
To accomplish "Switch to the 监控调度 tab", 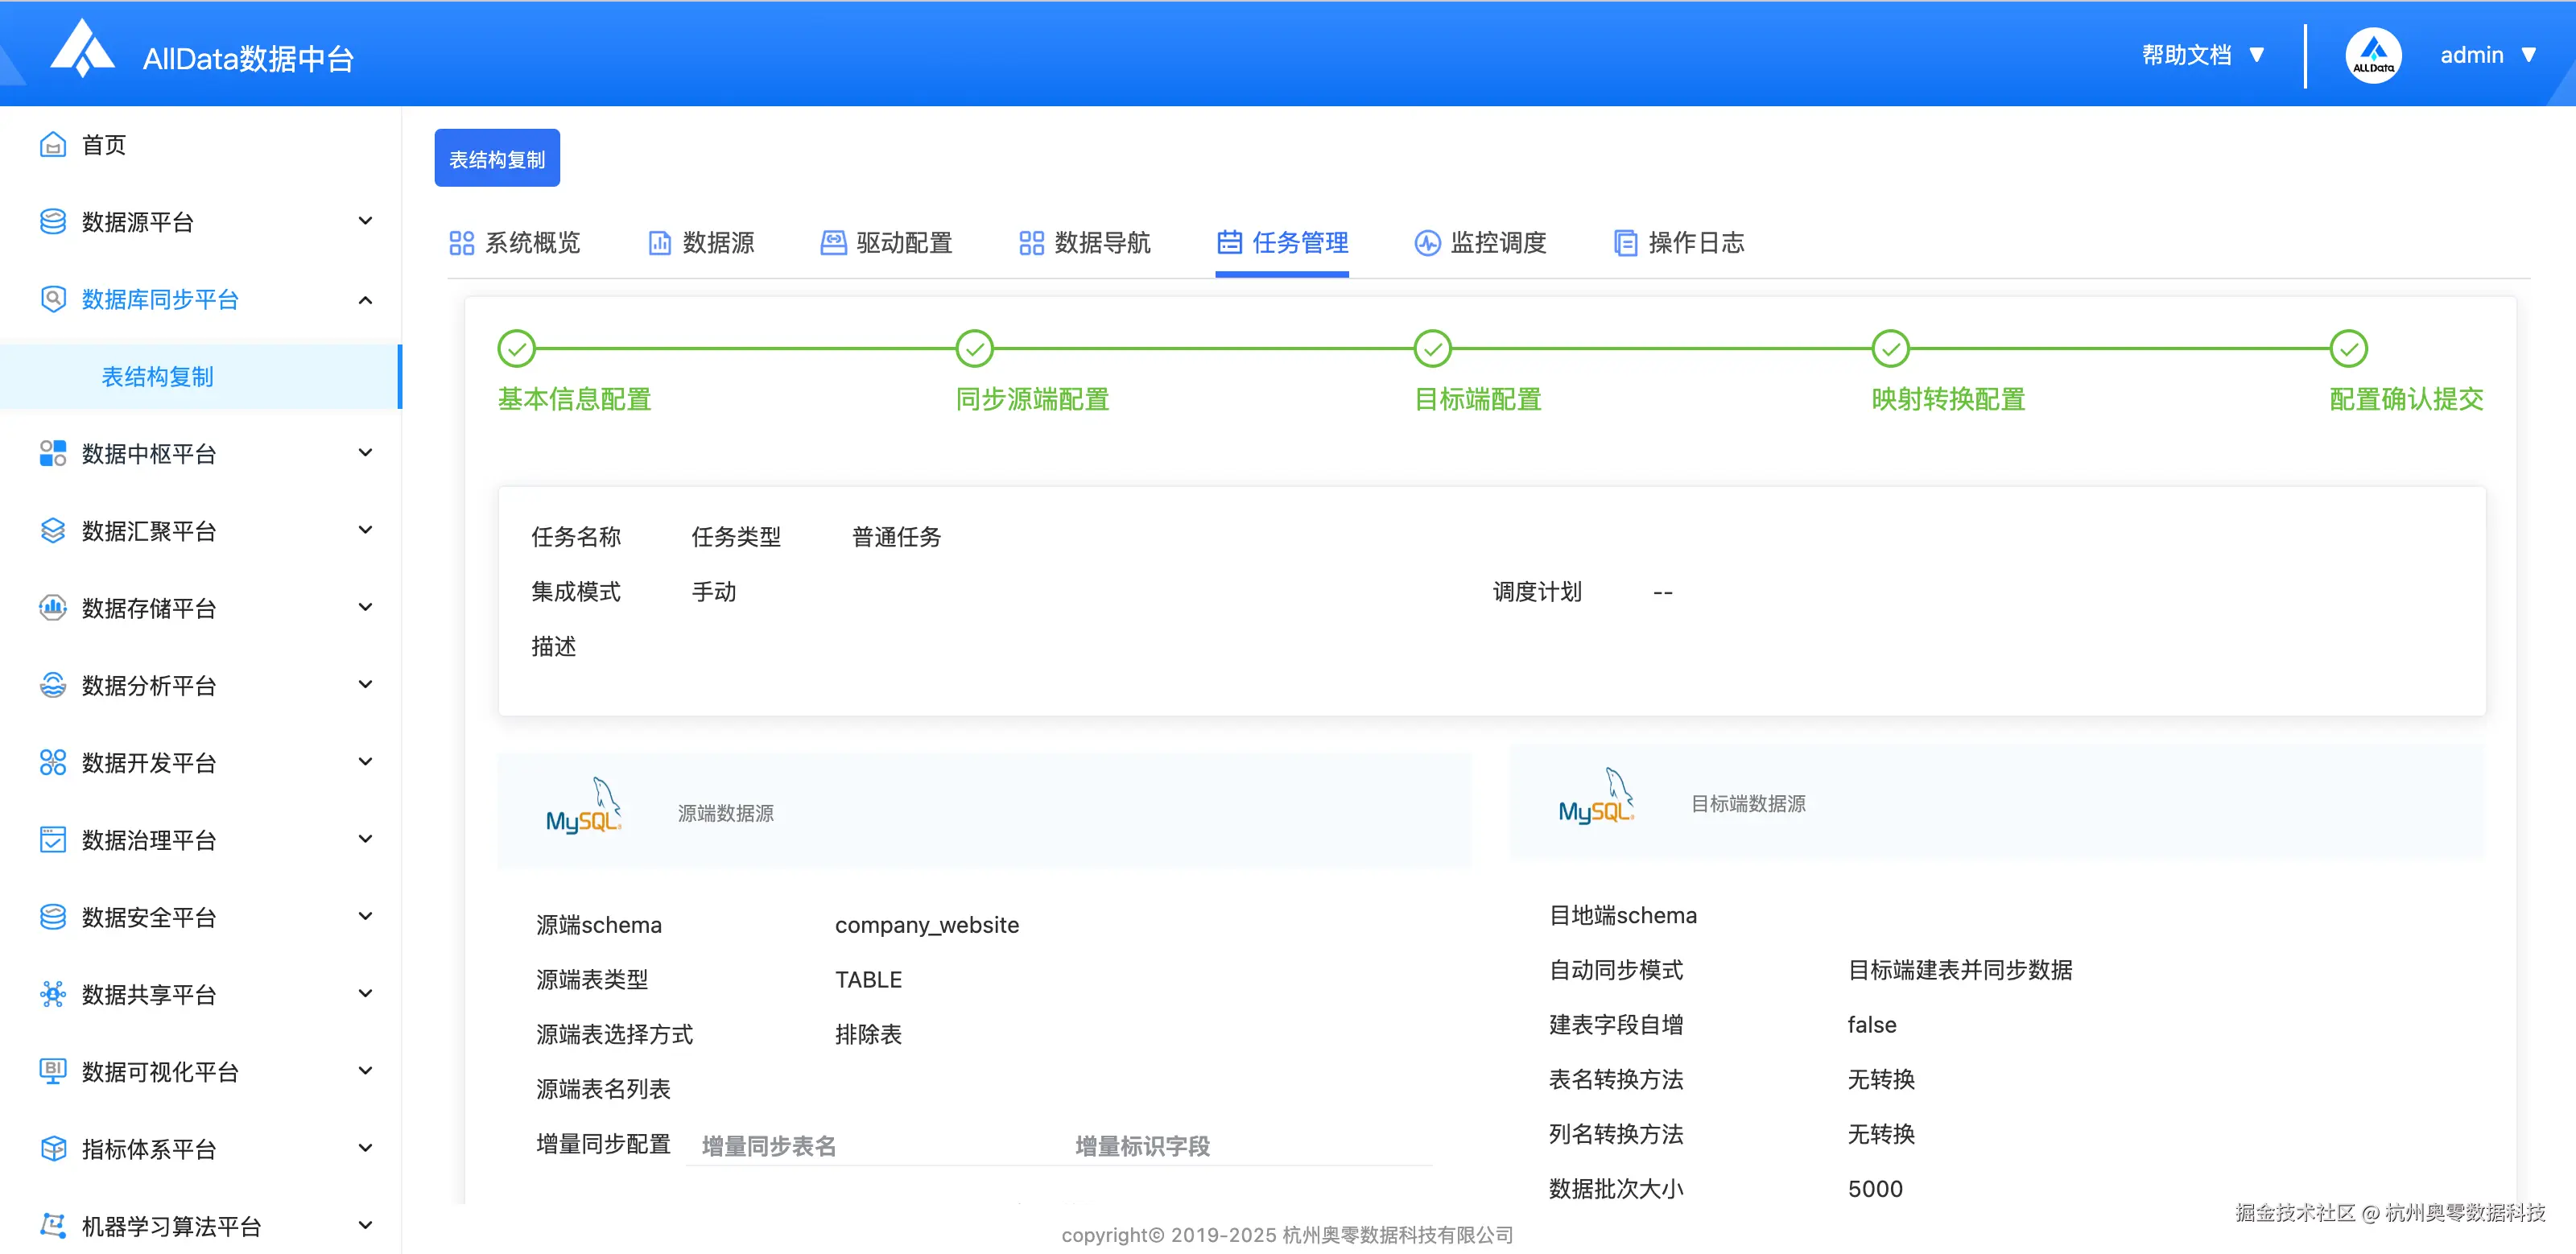I will [1481, 243].
